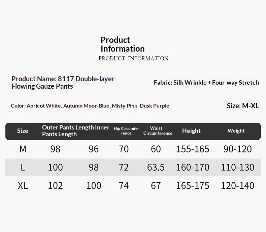Click the 155-165 height value
This screenshot has height=232, width=266.
[x=193, y=149]
